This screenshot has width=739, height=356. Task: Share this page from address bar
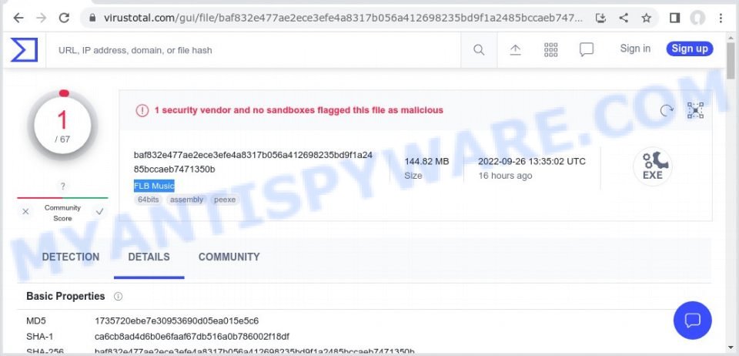coord(624,18)
